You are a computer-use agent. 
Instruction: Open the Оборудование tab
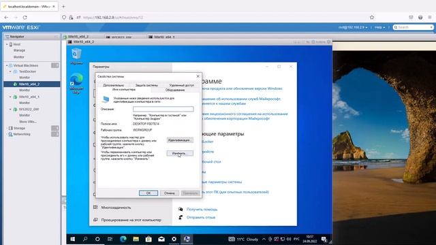point(175,90)
